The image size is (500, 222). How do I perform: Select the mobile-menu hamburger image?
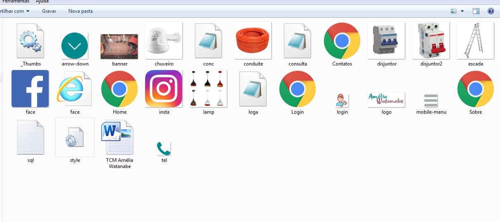431,100
